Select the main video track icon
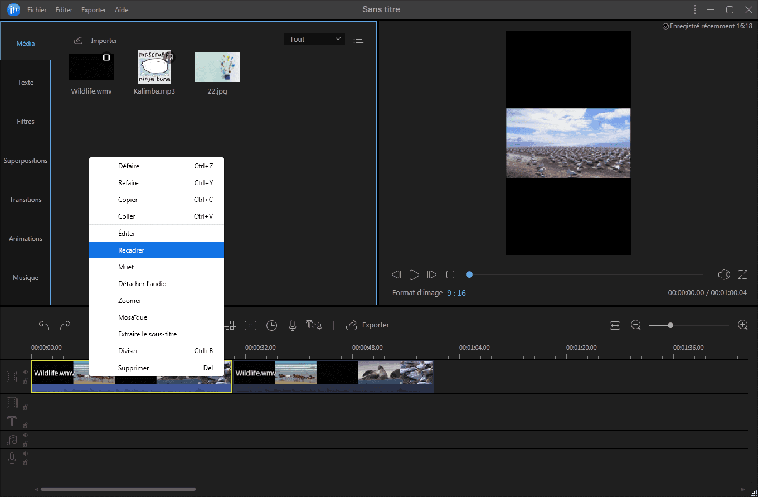The image size is (758, 497). (x=12, y=377)
